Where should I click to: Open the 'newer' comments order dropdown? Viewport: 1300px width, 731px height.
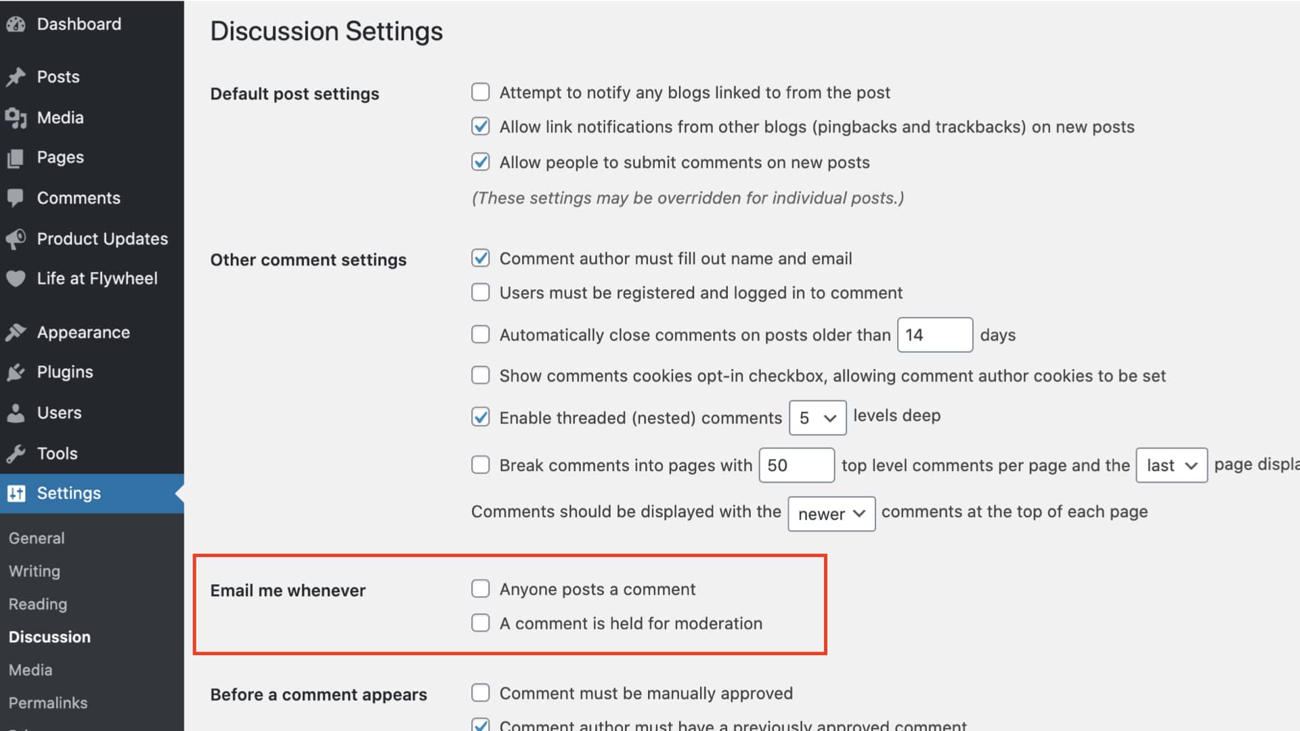tap(831, 514)
